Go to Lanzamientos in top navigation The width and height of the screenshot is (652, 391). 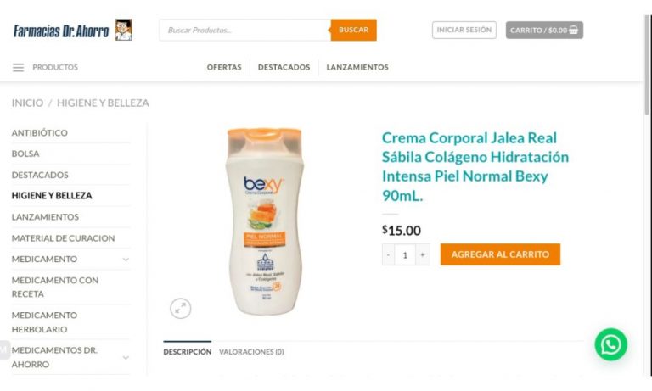[x=357, y=67]
